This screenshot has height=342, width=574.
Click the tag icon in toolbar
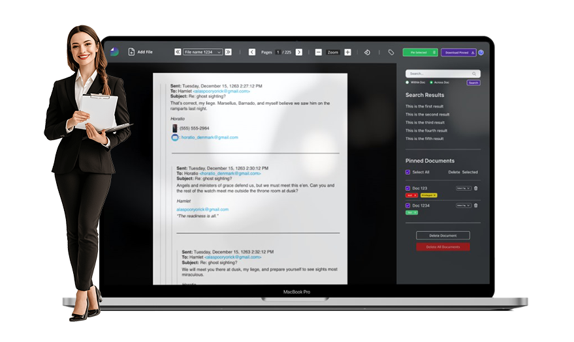391,52
